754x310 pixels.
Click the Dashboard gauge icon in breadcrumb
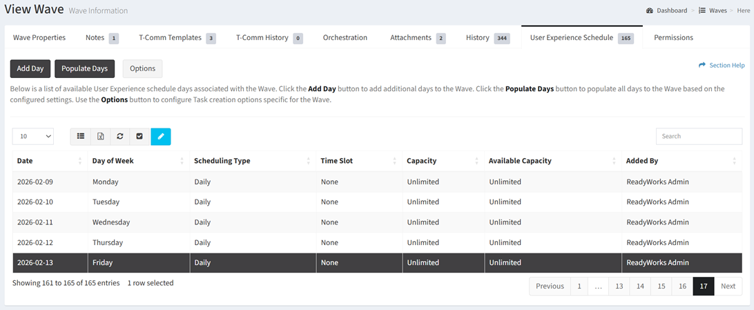pyautogui.click(x=650, y=11)
